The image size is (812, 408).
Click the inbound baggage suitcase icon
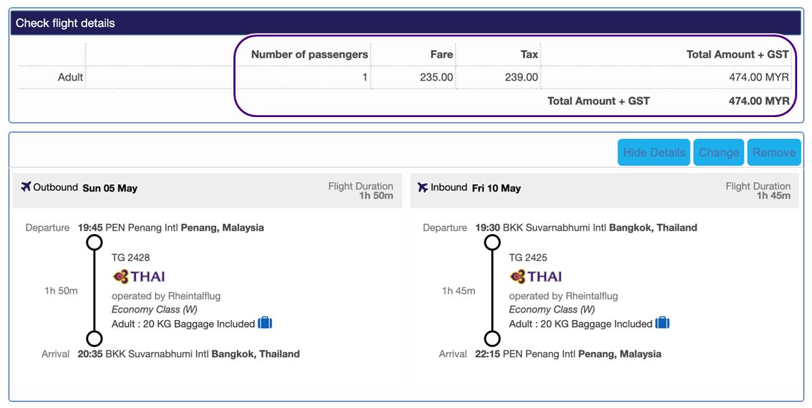click(662, 323)
